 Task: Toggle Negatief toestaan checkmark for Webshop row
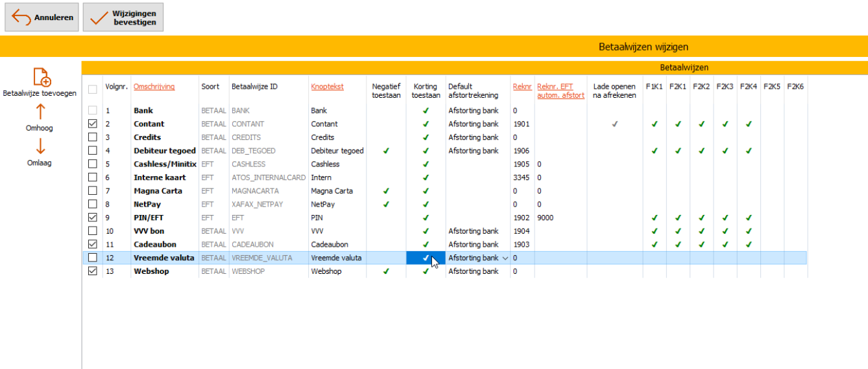[x=386, y=272]
